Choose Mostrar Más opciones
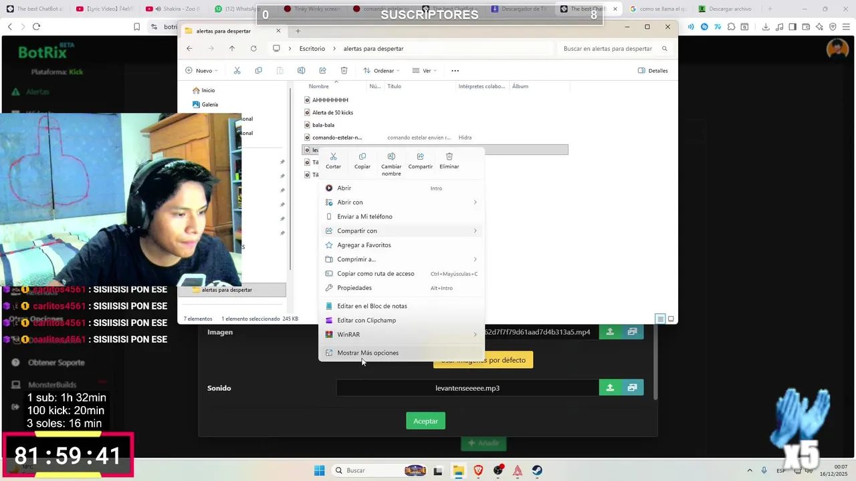856x481 pixels. click(401, 353)
